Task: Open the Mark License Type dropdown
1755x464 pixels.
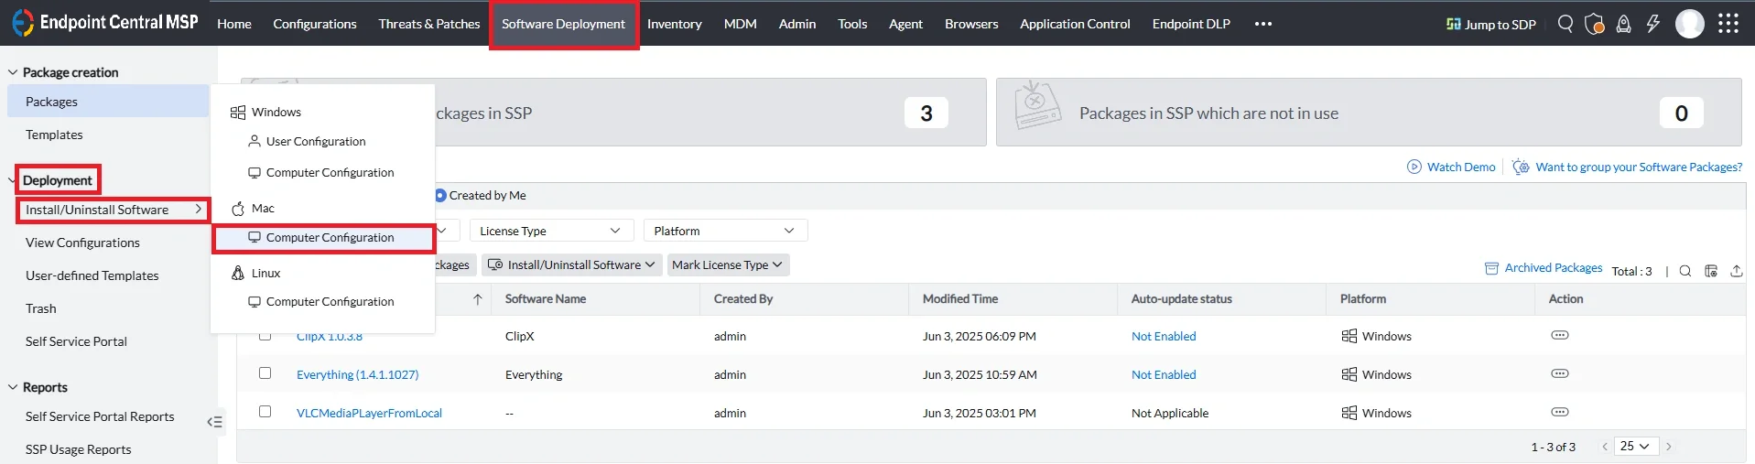Action: [728, 264]
